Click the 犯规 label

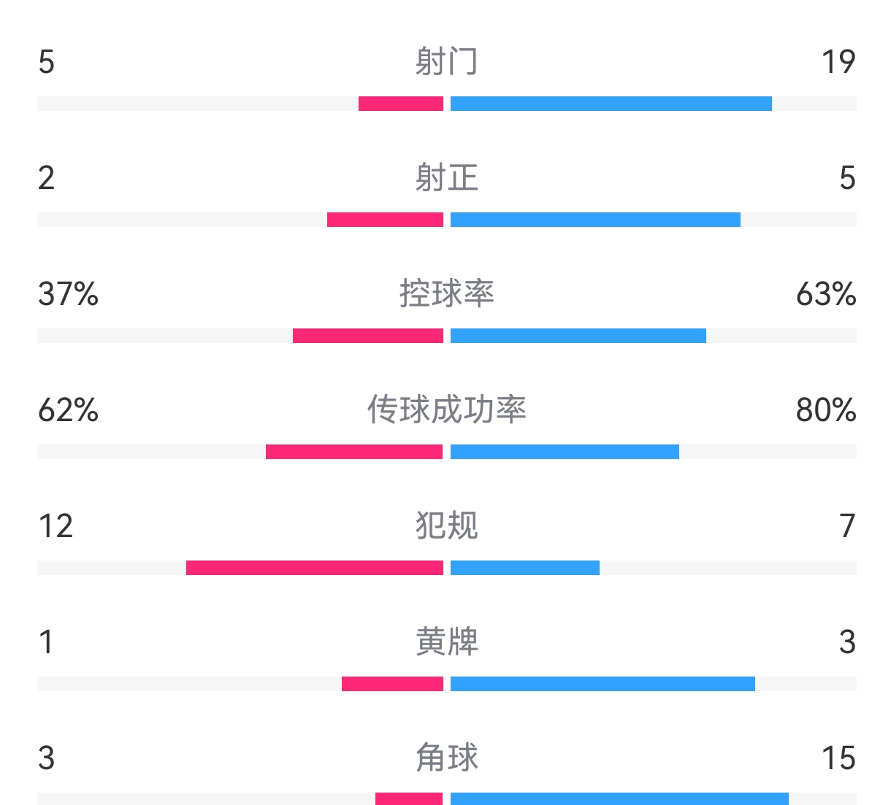[x=446, y=526]
